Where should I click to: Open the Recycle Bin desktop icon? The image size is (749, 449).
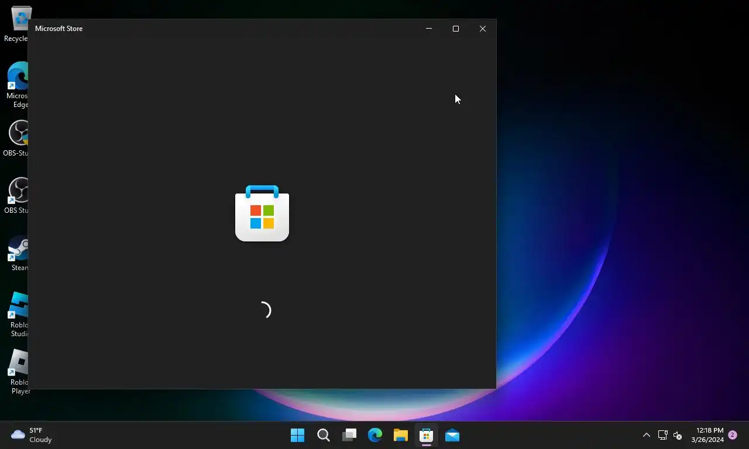click(x=17, y=25)
